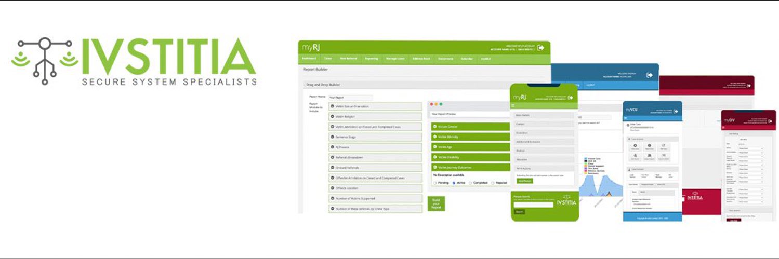Select the Active radio option
The image size is (779, 259).
pos(454,183)
